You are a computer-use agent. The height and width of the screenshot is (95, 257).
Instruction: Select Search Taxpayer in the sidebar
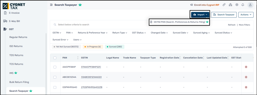tap(26, 91)
